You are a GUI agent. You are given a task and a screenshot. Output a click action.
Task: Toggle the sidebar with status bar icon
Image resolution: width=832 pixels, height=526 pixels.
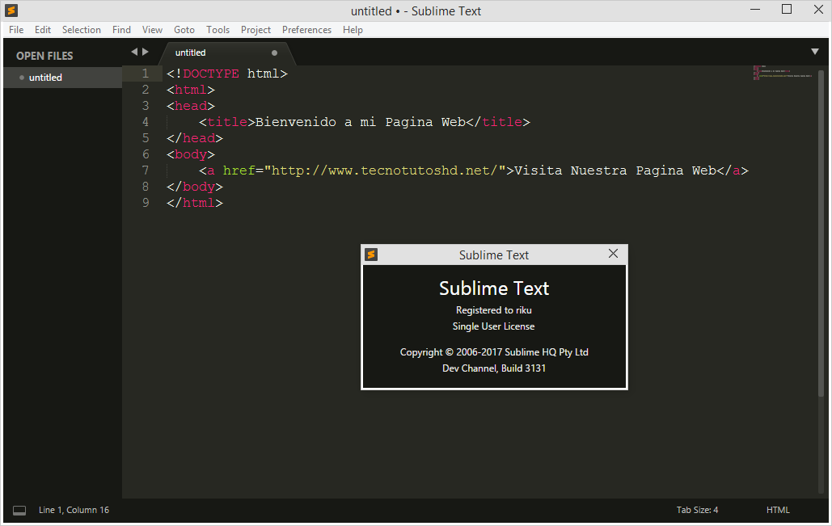pyautogui.click(x=19, y=510)
